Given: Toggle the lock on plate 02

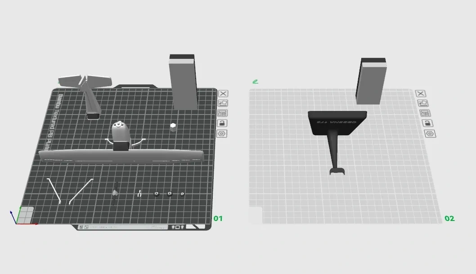Looking at the screenshot, I should point(427,124).
